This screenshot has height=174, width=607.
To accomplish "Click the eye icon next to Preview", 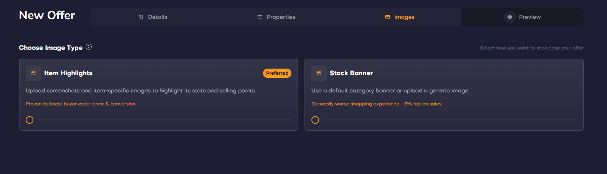I will [509, 17].
